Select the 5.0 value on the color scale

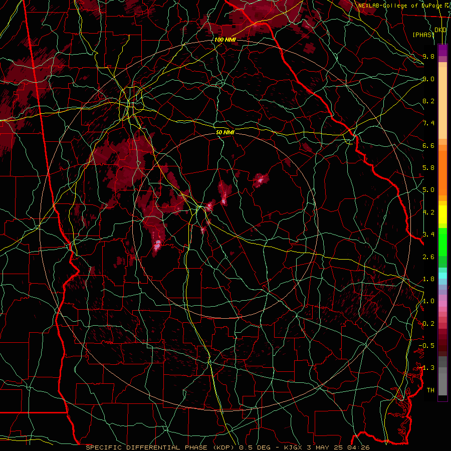428,190
